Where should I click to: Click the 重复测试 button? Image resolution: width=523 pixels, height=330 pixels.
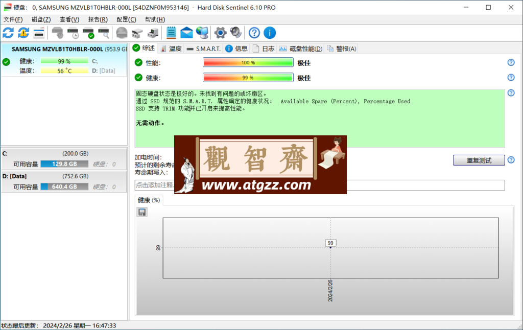click(479, 160)
